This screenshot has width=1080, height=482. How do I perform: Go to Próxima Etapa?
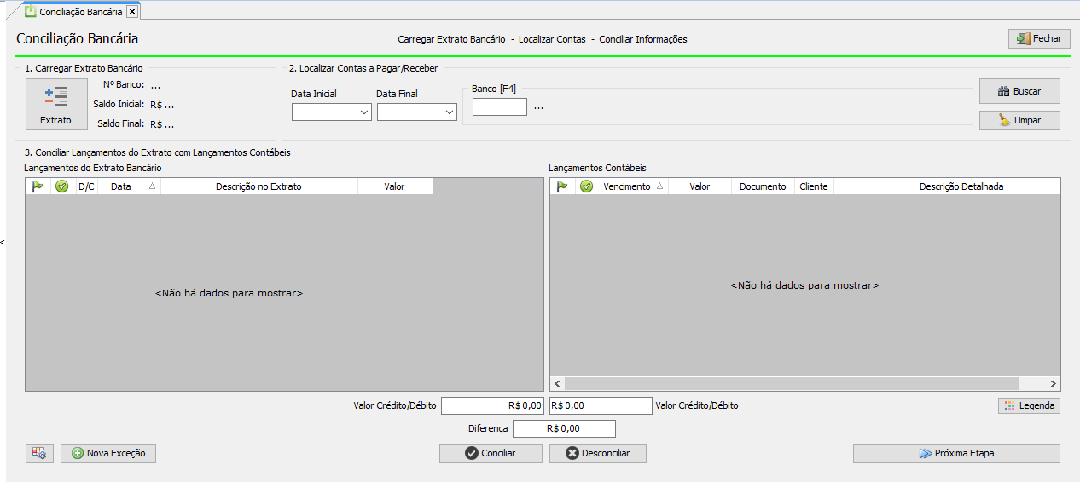click(955, 453)
